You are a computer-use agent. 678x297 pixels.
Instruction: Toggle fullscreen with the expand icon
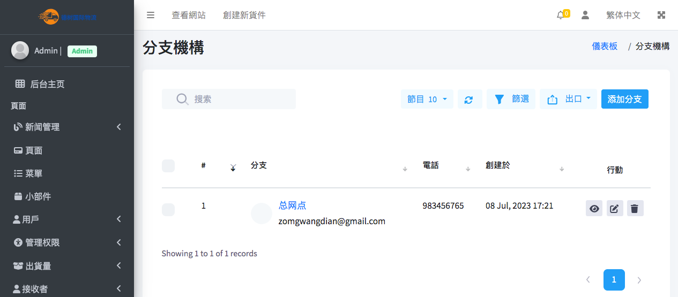click(661, 15)
